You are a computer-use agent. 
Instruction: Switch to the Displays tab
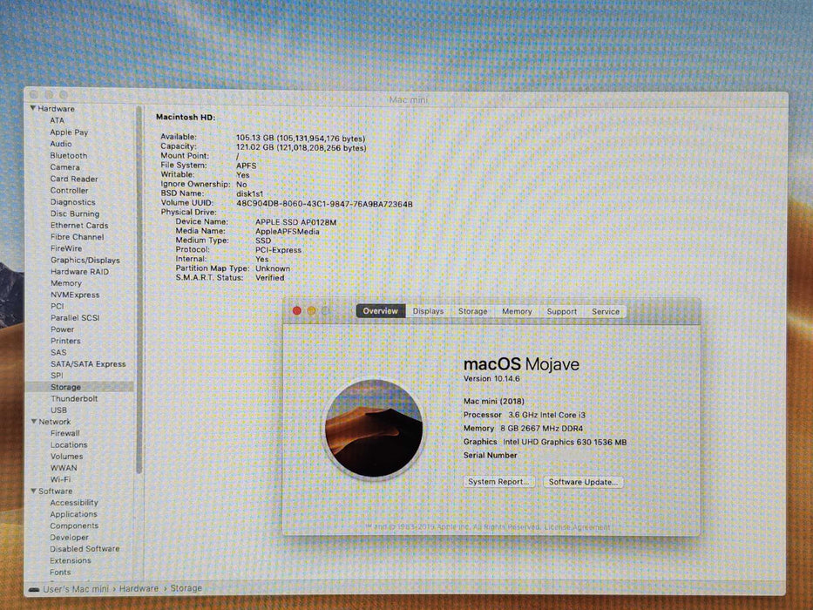tap(428, 311)
